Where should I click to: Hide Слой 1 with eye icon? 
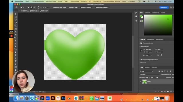point(140,82)
